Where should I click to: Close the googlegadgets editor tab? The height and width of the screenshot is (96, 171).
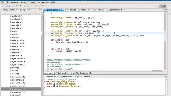pyautogui.click(x=61, y=10)
